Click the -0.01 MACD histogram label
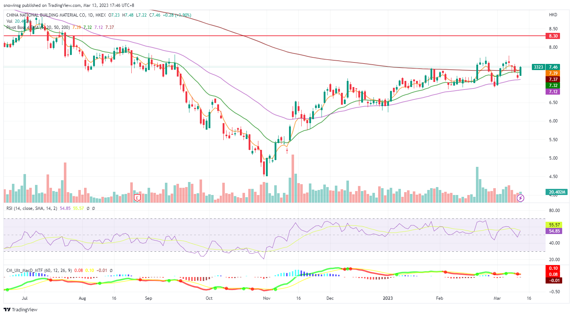573x316 pixels. [553, 281]
